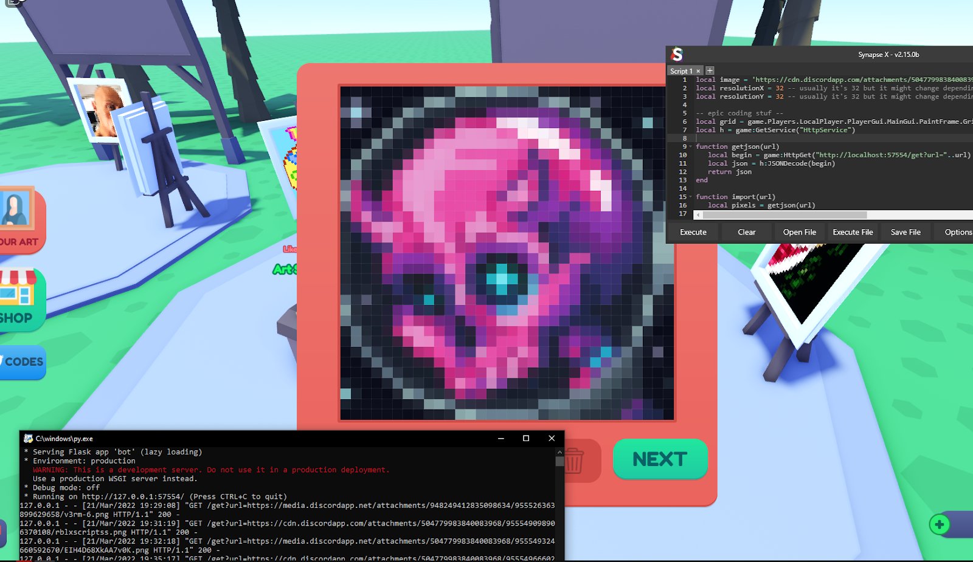The height and width of the screenshot is (562, 973).
Task: Click the console vertical scrollbar thumb
Action: click(x=559, y=461)
